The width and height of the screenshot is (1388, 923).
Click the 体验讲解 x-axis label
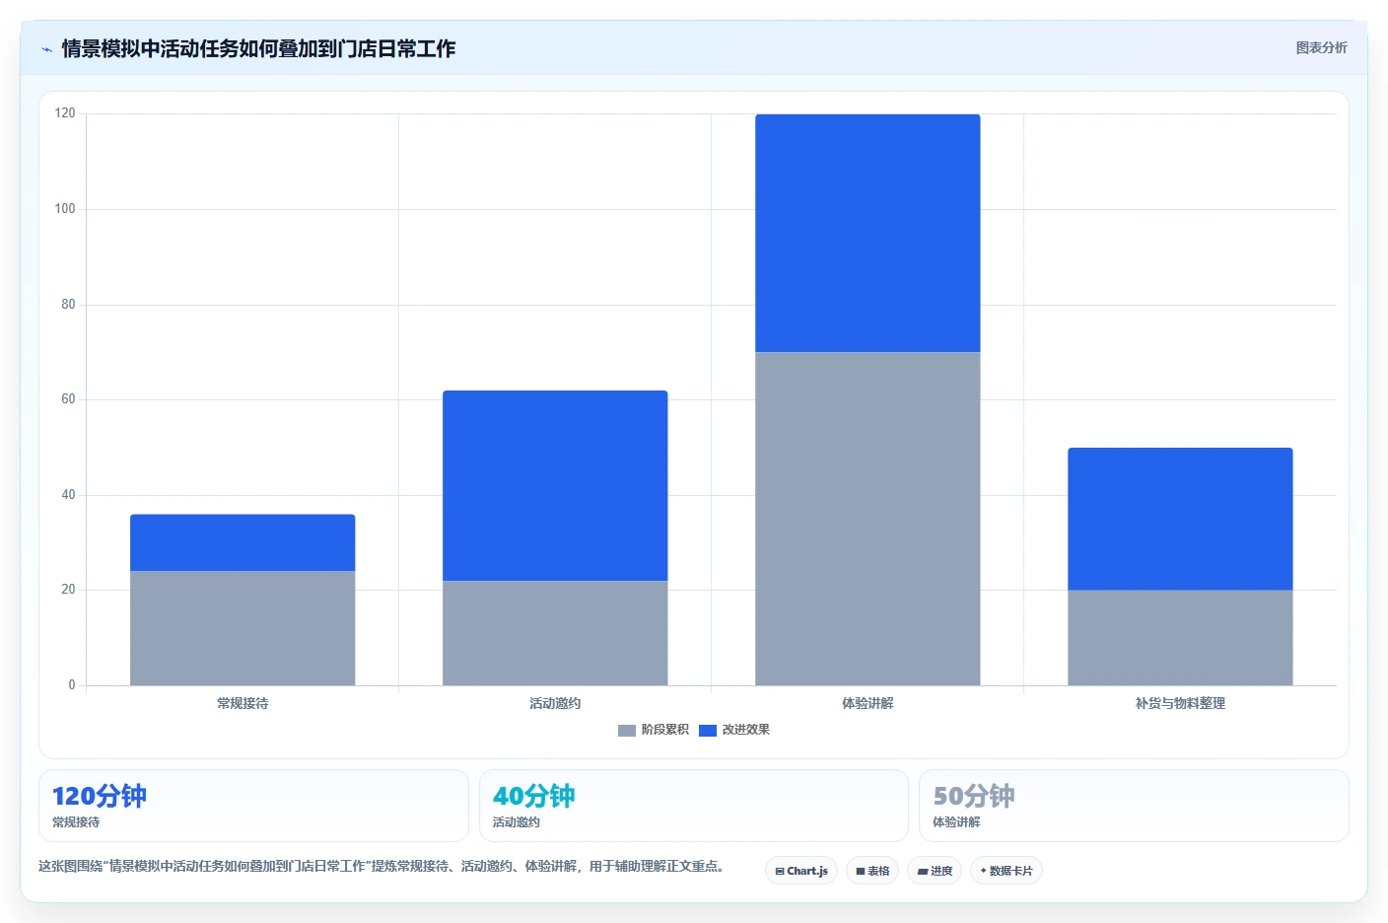(867, 703)
